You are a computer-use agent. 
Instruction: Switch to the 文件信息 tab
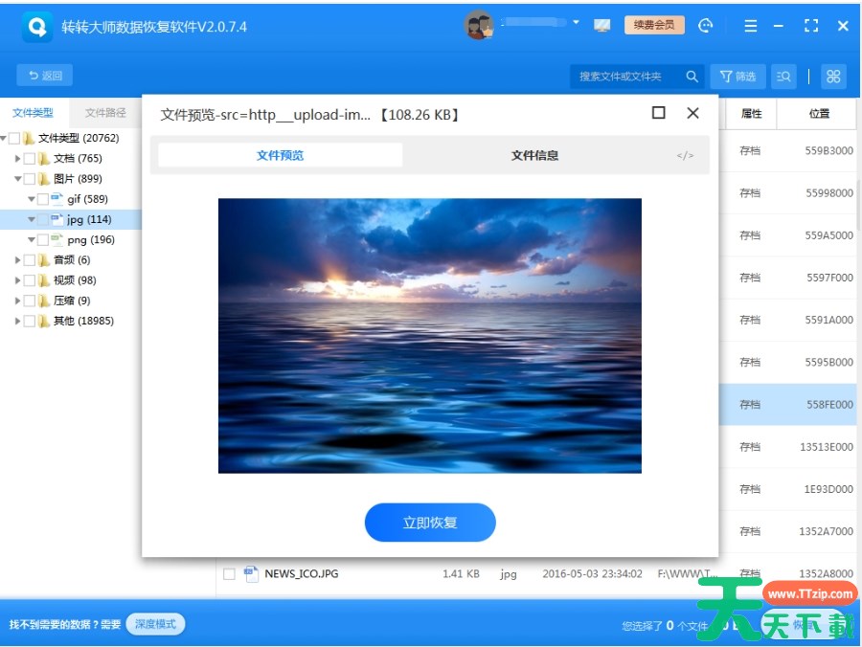click(x=534, y=155)
